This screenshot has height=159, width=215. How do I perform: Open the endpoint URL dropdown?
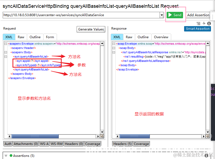click(x=162, y=15)
